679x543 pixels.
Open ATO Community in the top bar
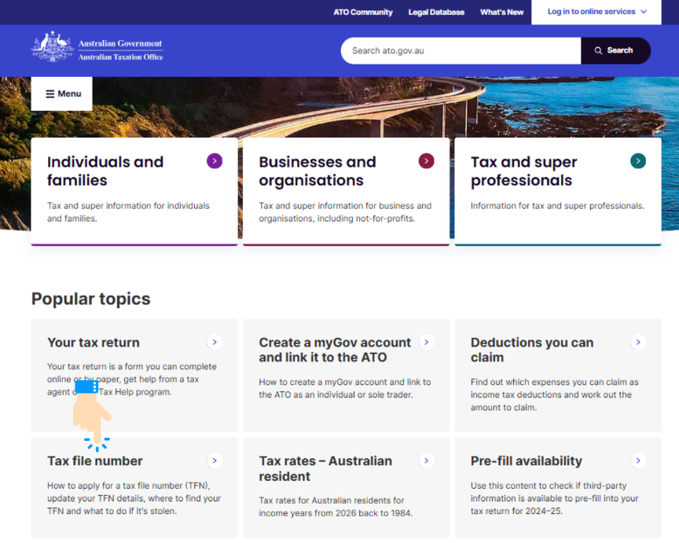pyautogui.click(x=362, y=13)
